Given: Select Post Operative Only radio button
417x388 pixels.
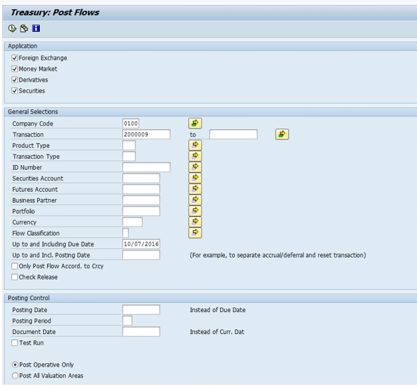Looking at the screenshot, I should point(15,365).
